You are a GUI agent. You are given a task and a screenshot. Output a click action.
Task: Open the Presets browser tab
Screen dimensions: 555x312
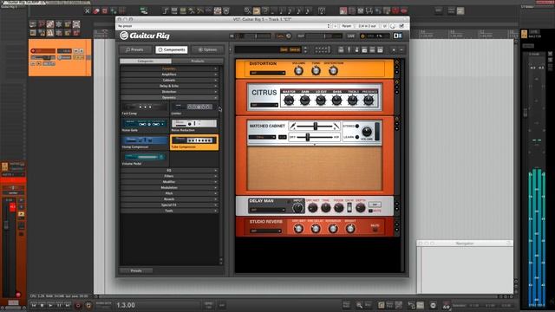tap(135, 50)
